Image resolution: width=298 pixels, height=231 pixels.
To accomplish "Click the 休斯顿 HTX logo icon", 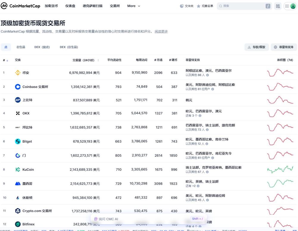I will click(x=18, y=198).
